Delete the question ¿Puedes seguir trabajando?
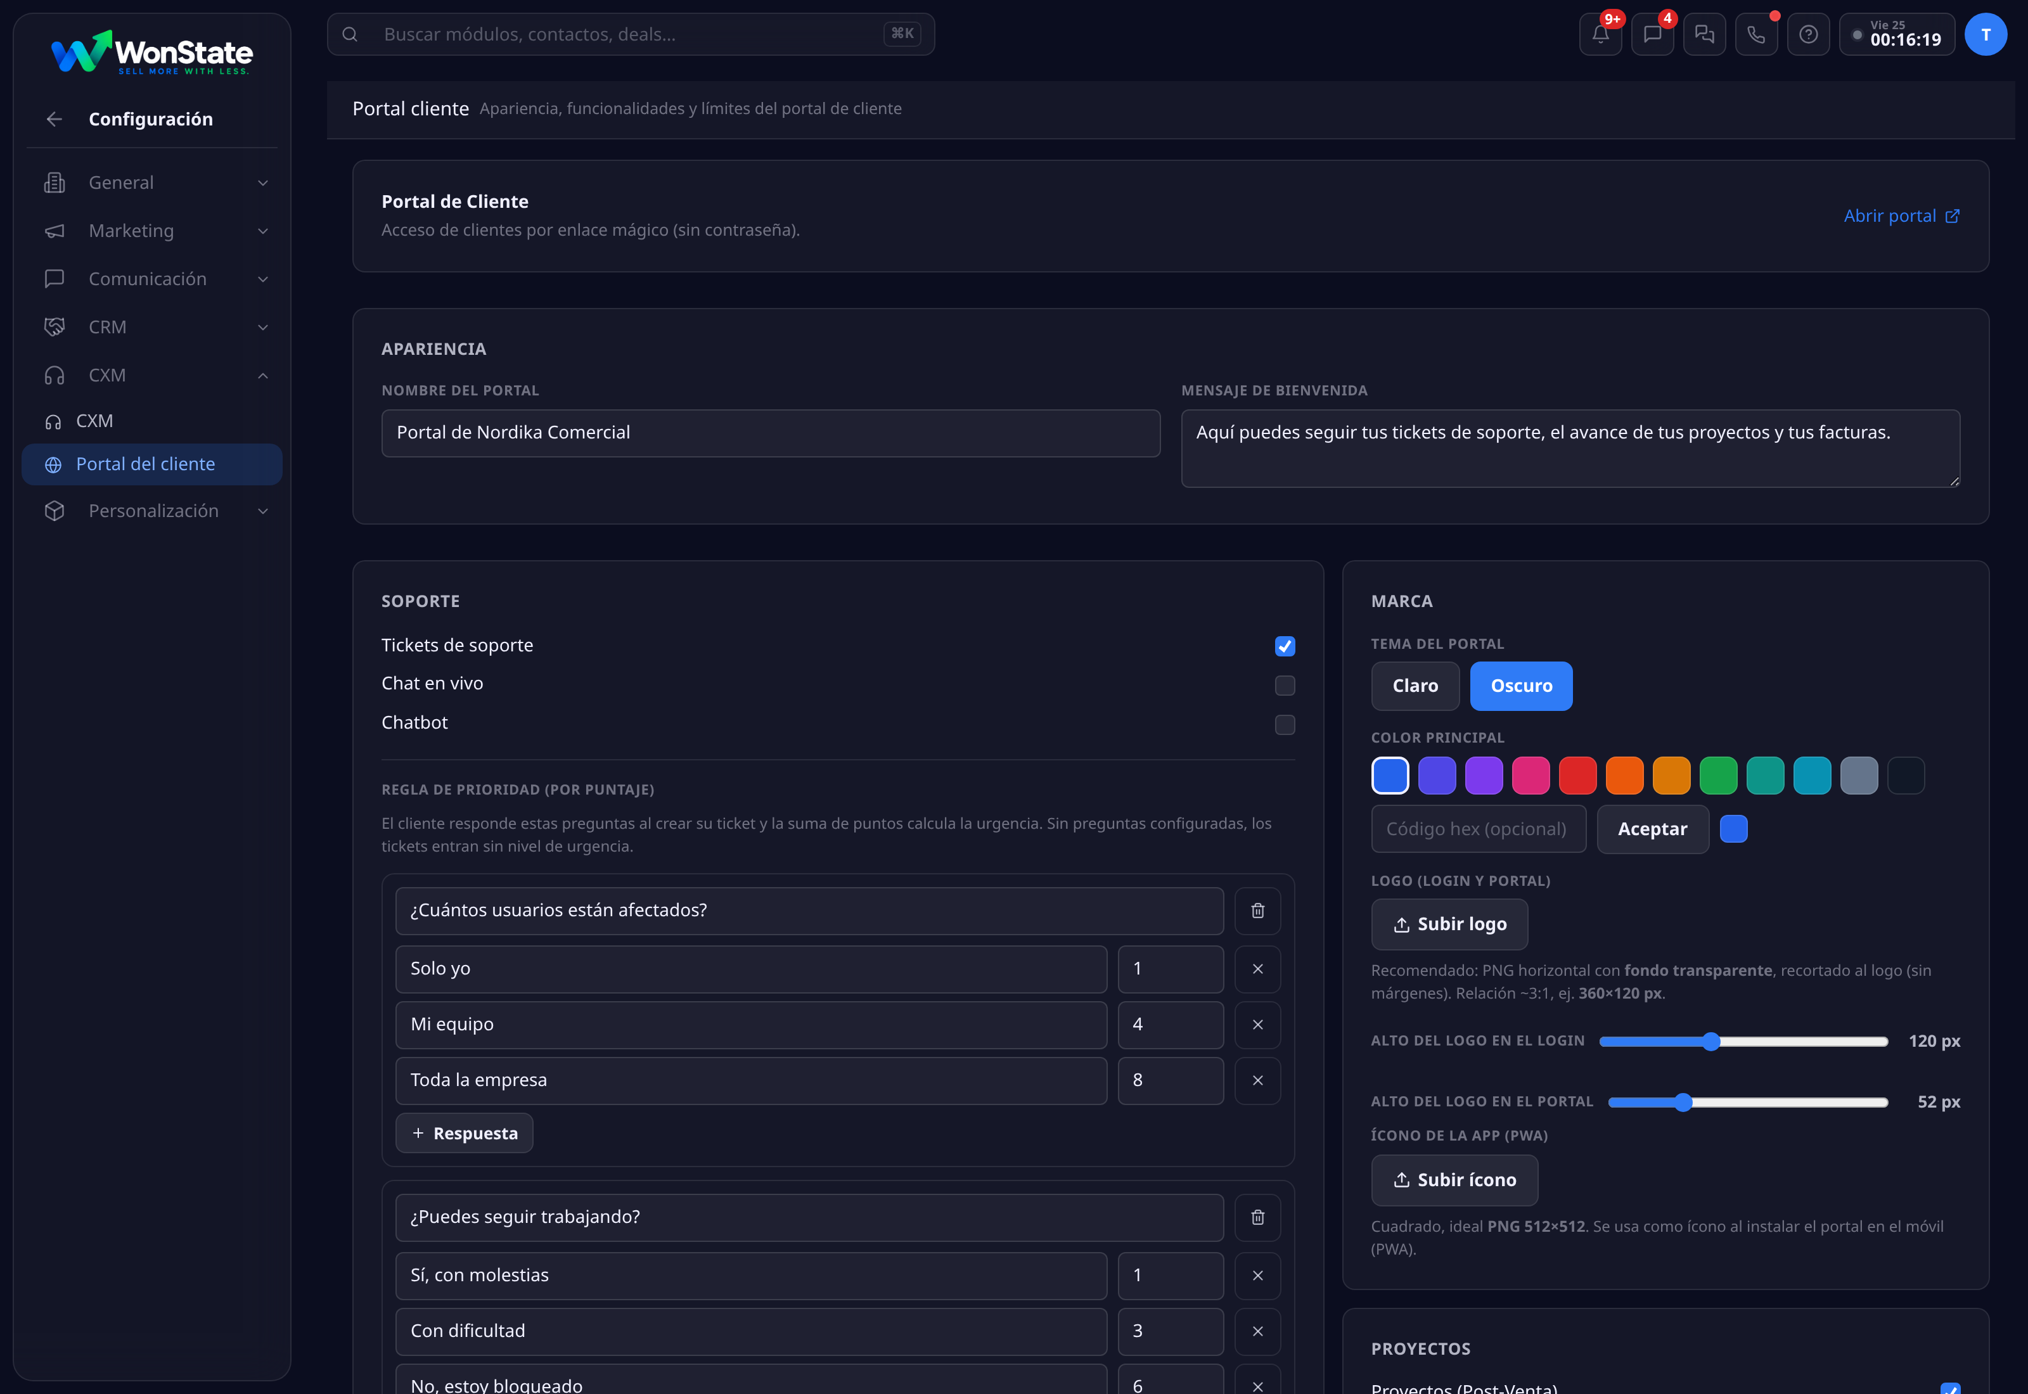 [1257, 1218]
